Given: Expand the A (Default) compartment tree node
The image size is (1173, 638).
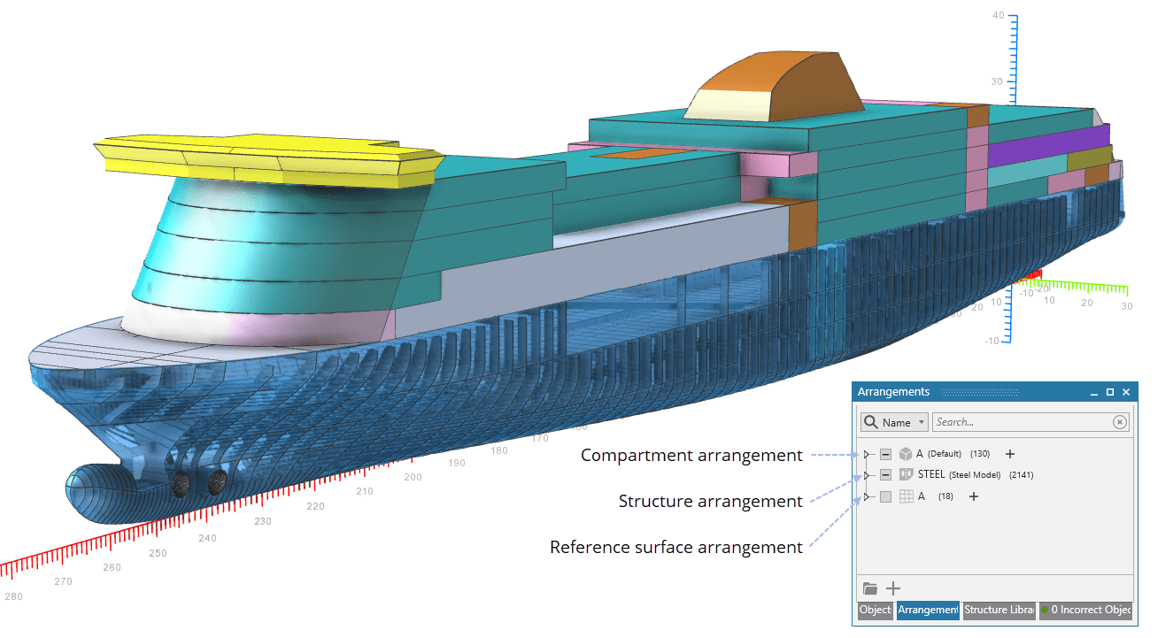Looking at the screenshot, I should coord(867,454).
